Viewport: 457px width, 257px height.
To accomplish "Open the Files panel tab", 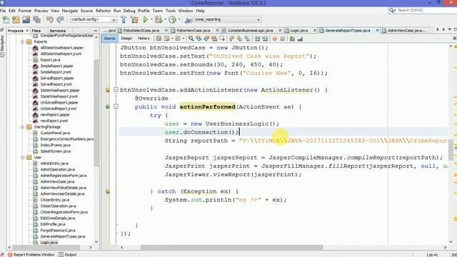I will click(36, 31).
